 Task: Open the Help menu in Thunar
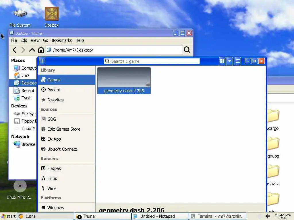[80, 40]
